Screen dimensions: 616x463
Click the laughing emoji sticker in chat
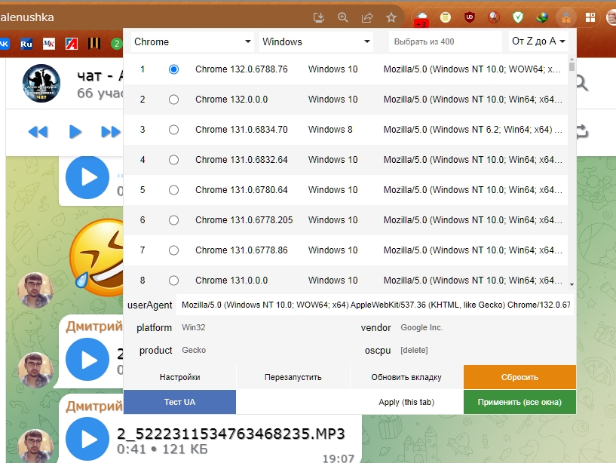[97, 258]
